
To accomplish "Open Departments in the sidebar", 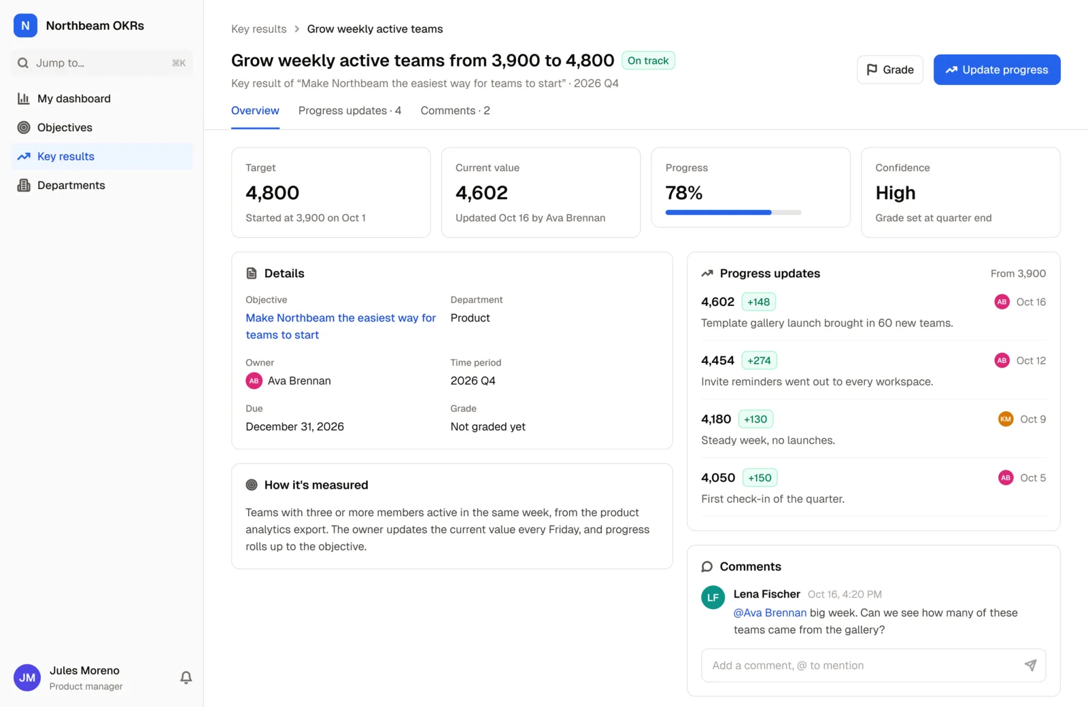I will 102,186.
